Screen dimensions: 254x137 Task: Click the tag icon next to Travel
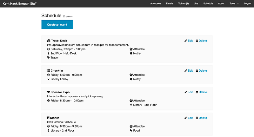pos(48,58)
